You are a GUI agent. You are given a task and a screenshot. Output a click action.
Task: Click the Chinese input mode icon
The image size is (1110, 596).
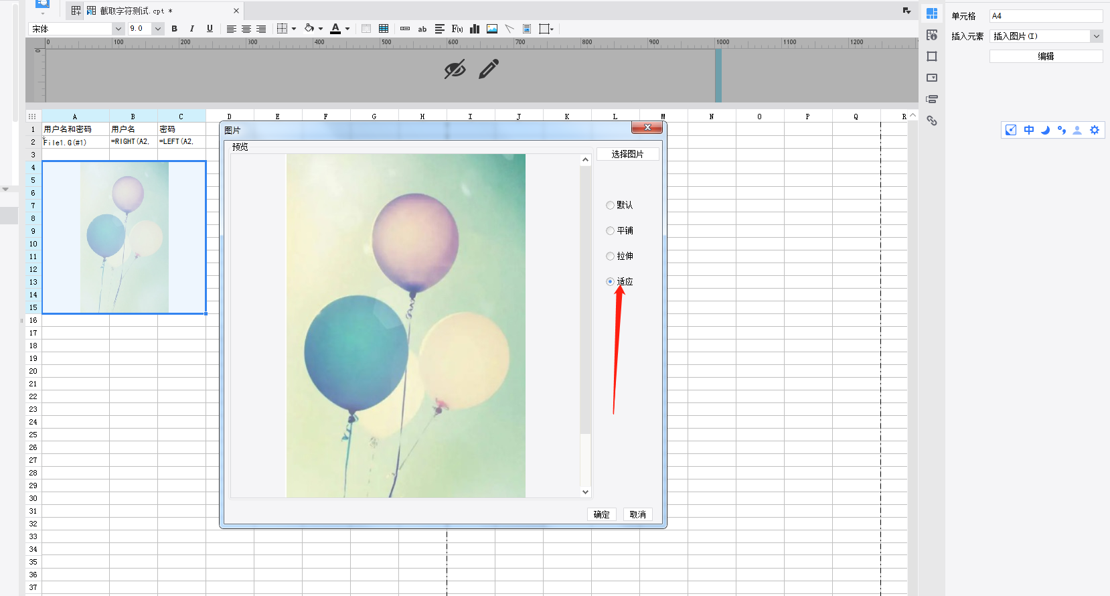point(1029,130)
